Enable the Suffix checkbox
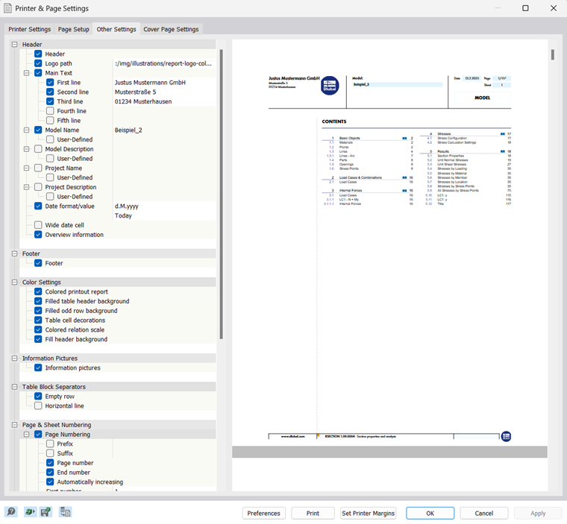 coord(50,453)
